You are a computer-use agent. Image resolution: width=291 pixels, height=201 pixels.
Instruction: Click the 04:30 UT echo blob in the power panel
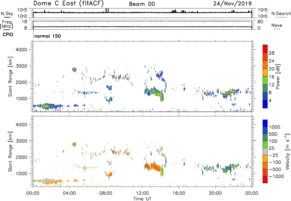pos(74,69)
